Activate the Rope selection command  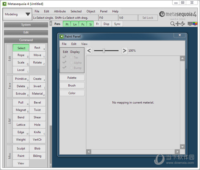[21, 55]
